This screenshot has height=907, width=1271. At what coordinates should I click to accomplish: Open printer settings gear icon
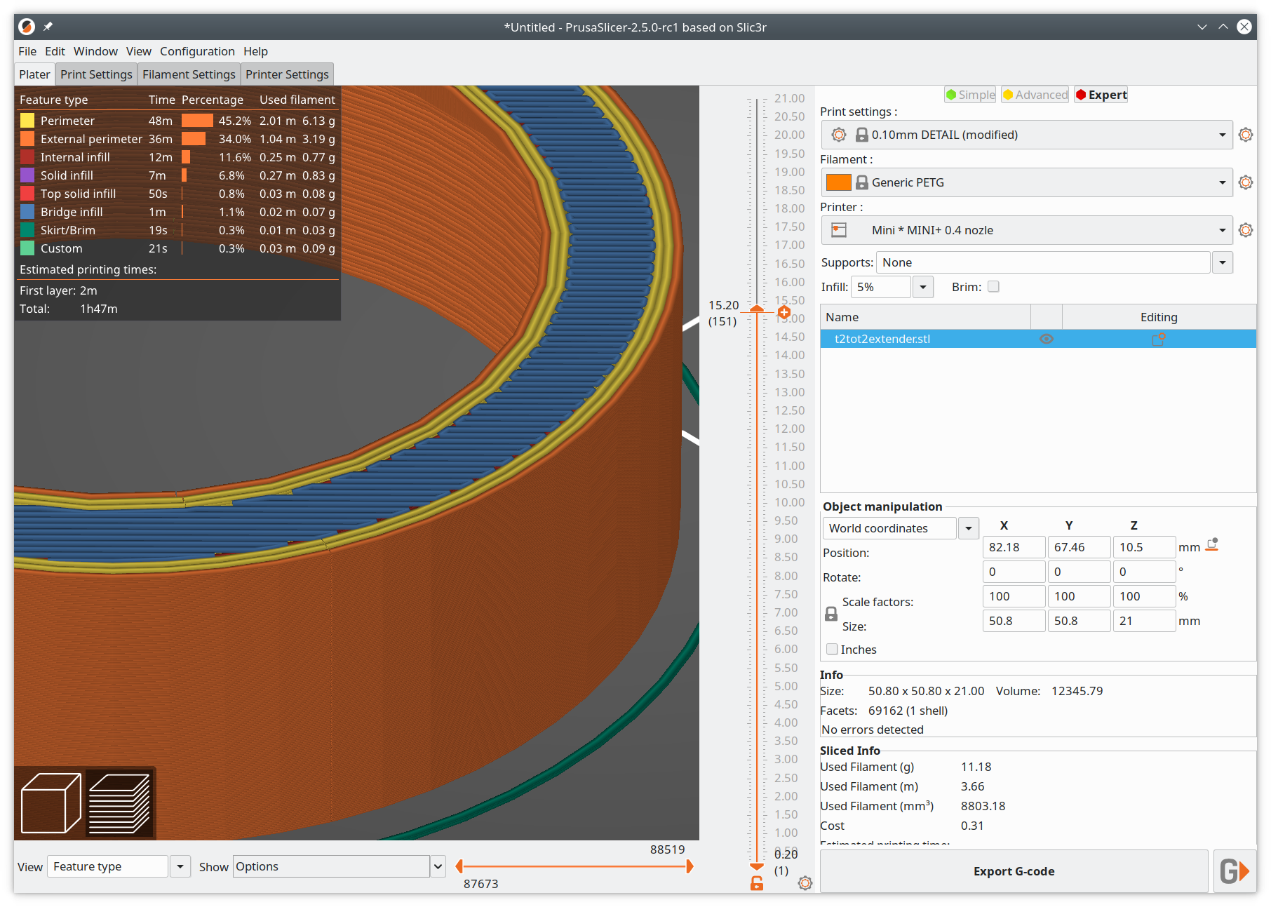click(x=1246, y=230)
